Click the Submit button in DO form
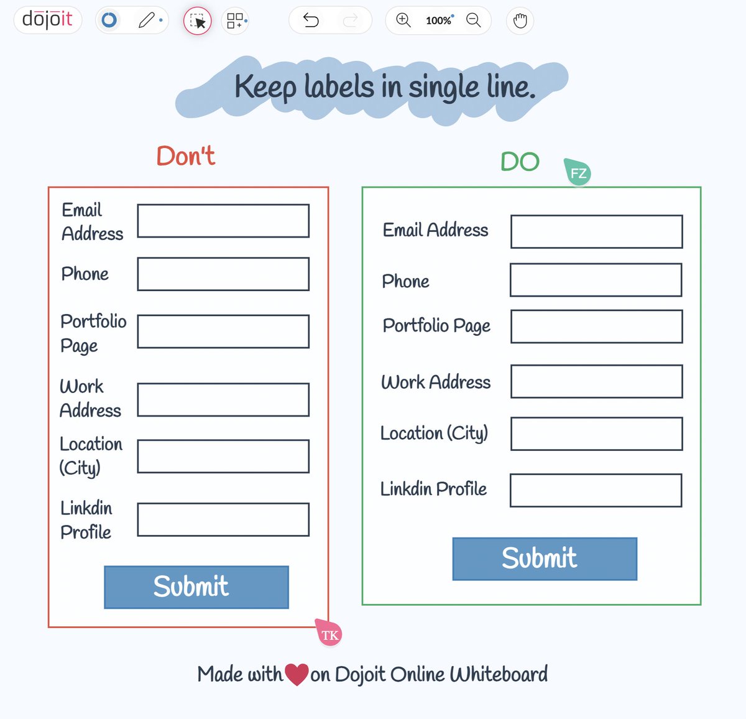The height and width of the screenshot is (719, 746). pyautogui.click(x=545, y=559)
